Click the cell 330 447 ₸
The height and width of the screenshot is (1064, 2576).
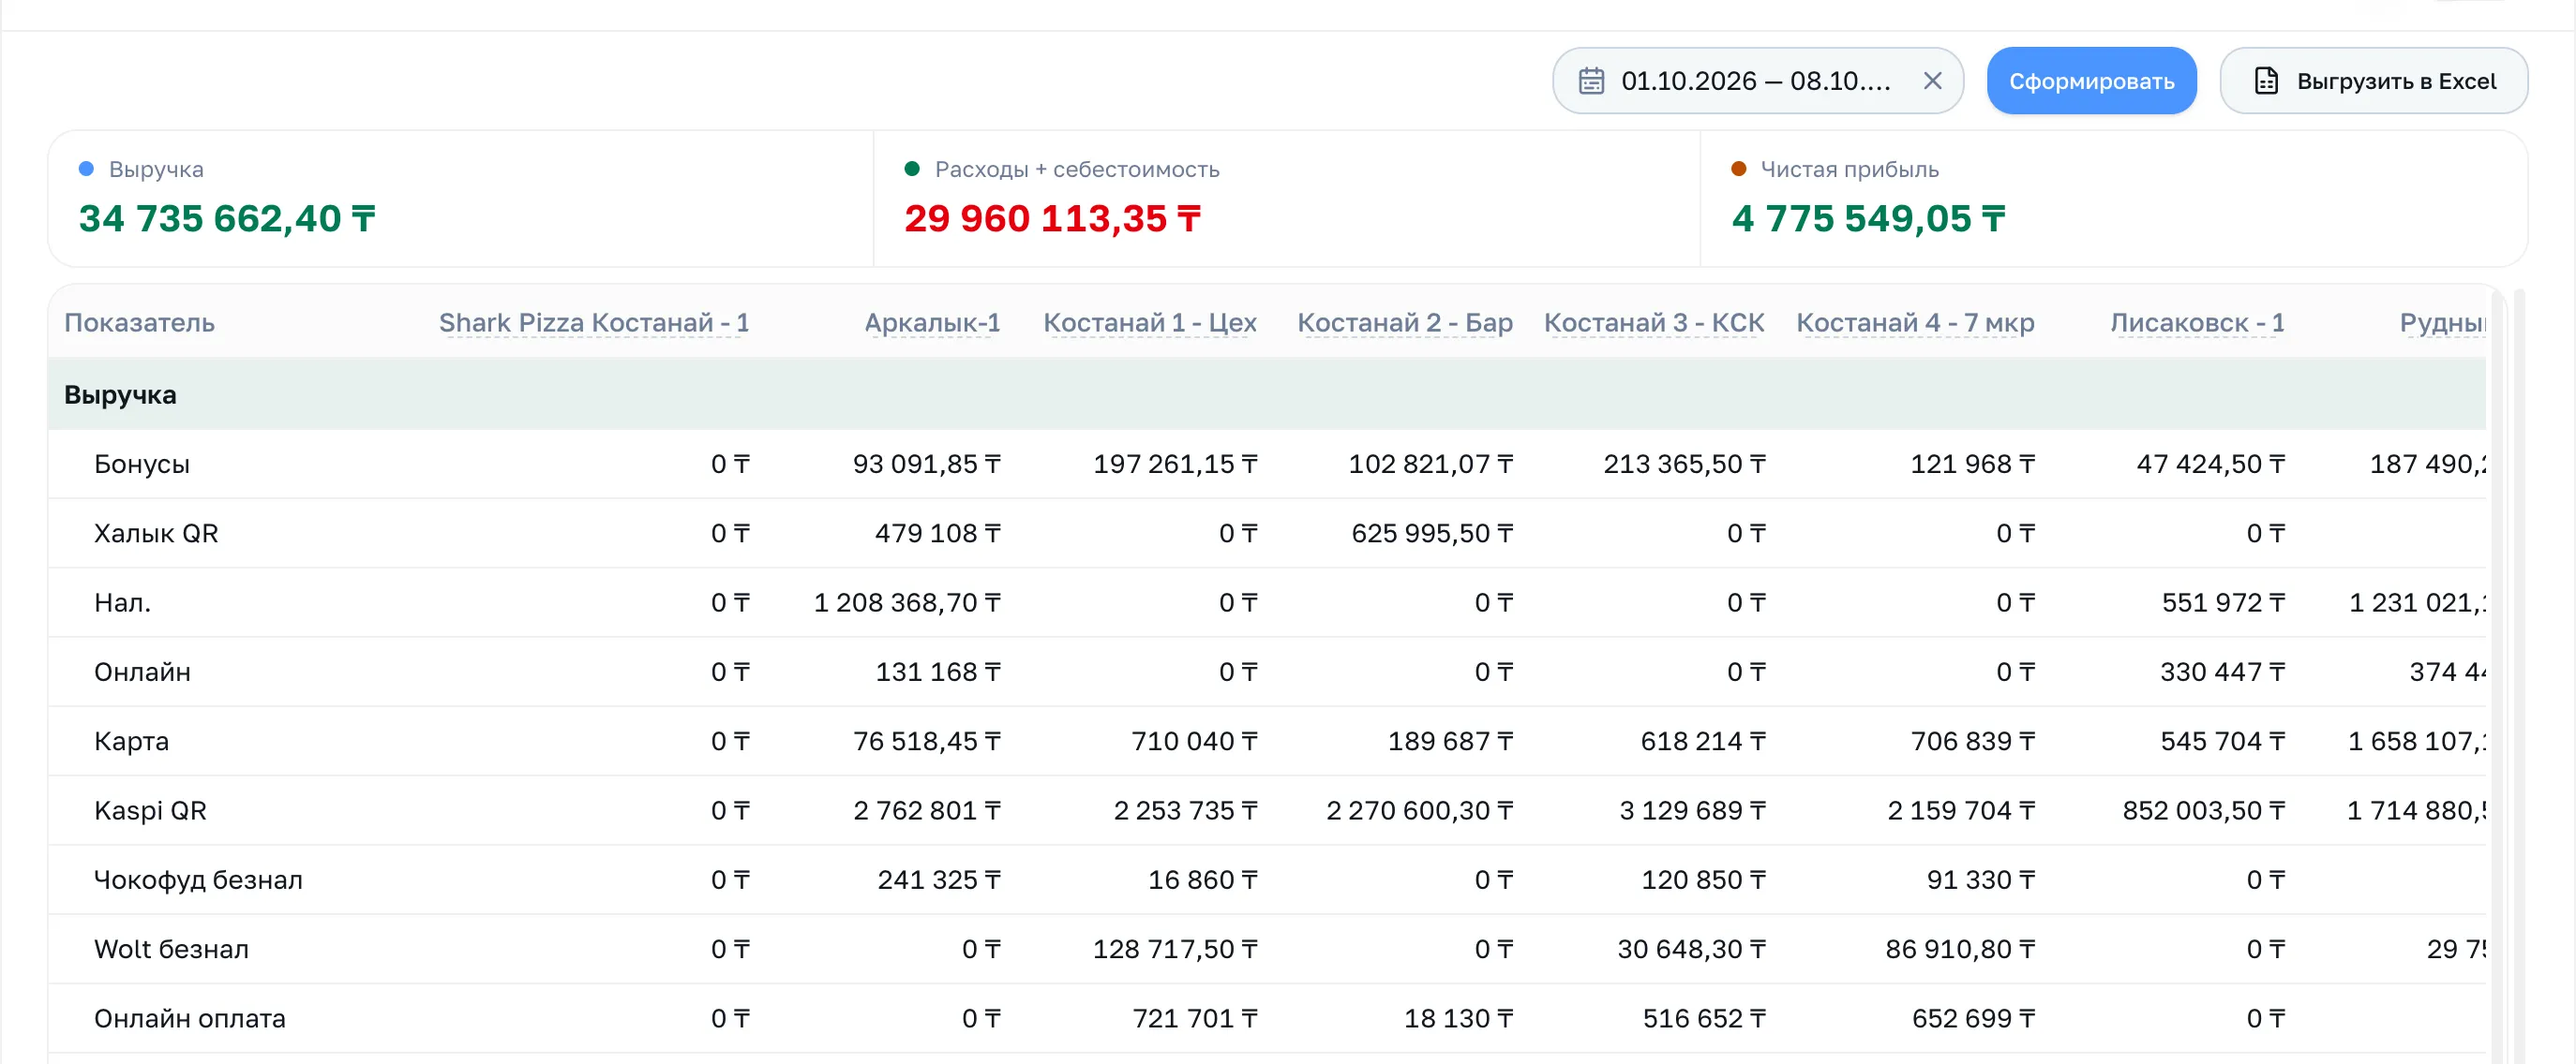coord(2222,672)
